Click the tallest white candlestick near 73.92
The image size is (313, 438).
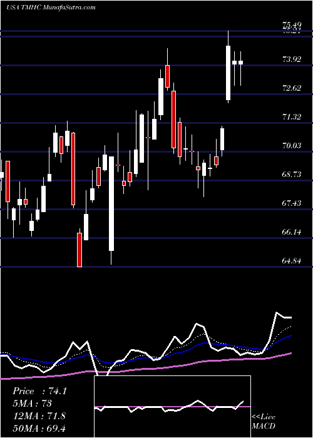[x=228, y=73]
